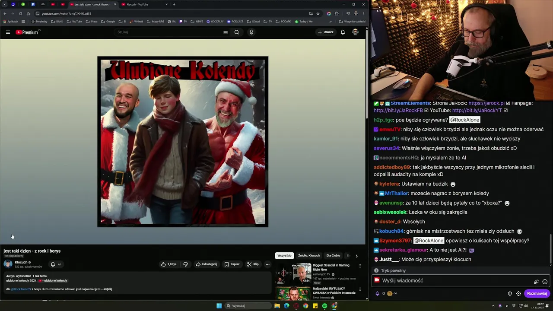Click the Zapisz save button
This screenshot has width=553, height=311.
(232, 264)
